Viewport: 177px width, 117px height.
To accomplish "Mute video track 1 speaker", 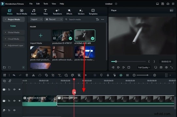I will tap(14, 101).
